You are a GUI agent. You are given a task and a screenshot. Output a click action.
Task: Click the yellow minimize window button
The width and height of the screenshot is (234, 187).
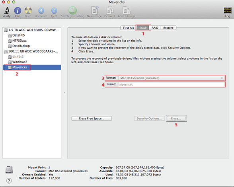coord(8,2)
